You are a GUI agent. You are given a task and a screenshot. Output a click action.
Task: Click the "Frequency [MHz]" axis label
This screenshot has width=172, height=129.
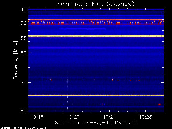coord(15,60)
